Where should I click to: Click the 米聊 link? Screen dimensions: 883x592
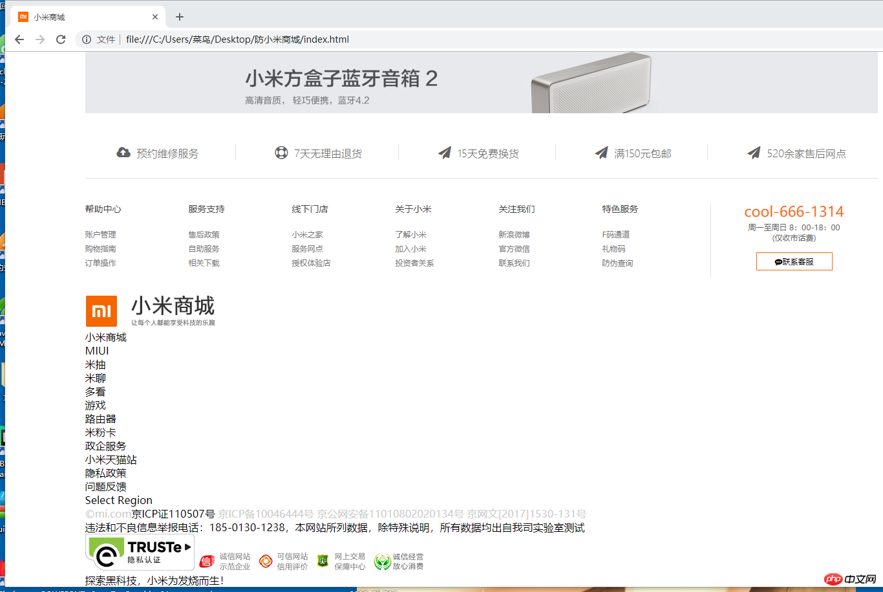point(95,378)
